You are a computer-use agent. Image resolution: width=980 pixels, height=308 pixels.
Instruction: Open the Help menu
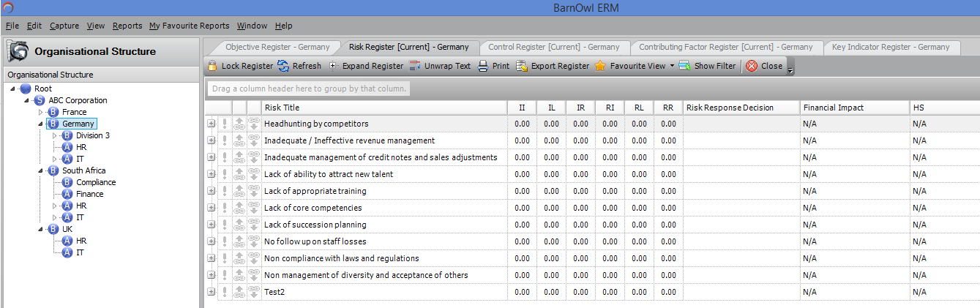coord(284,26)
